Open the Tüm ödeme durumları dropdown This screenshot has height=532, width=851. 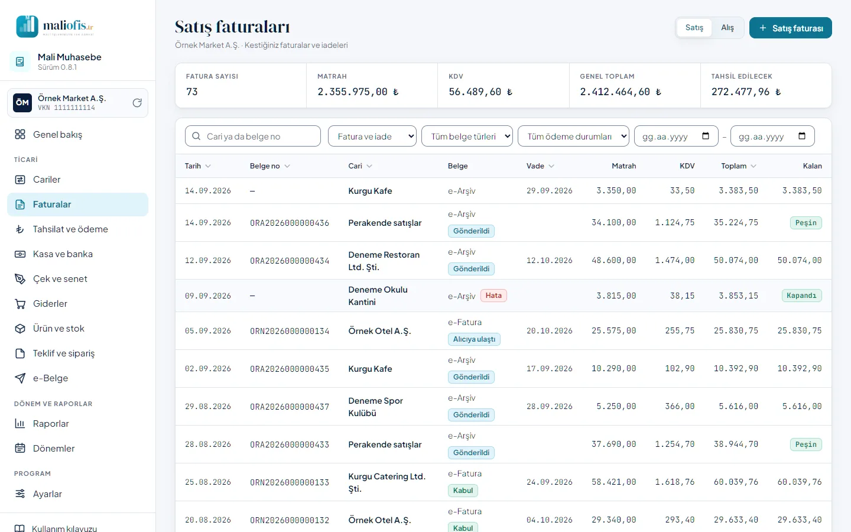pos(573,136)
